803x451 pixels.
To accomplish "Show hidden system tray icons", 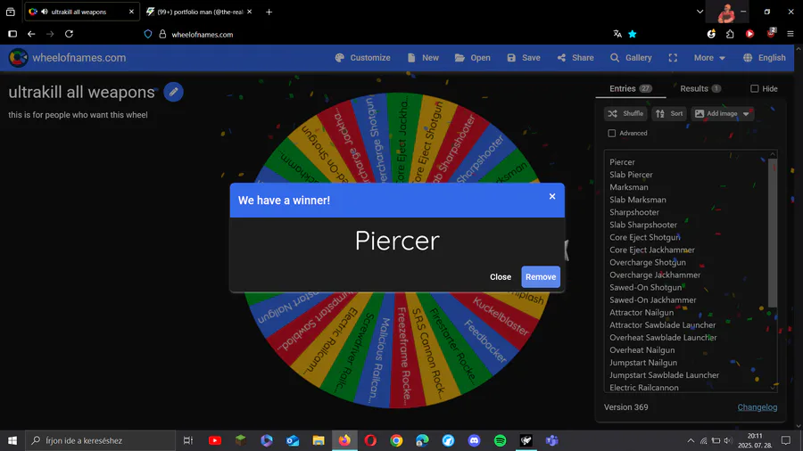I will (x=691, y=440).
